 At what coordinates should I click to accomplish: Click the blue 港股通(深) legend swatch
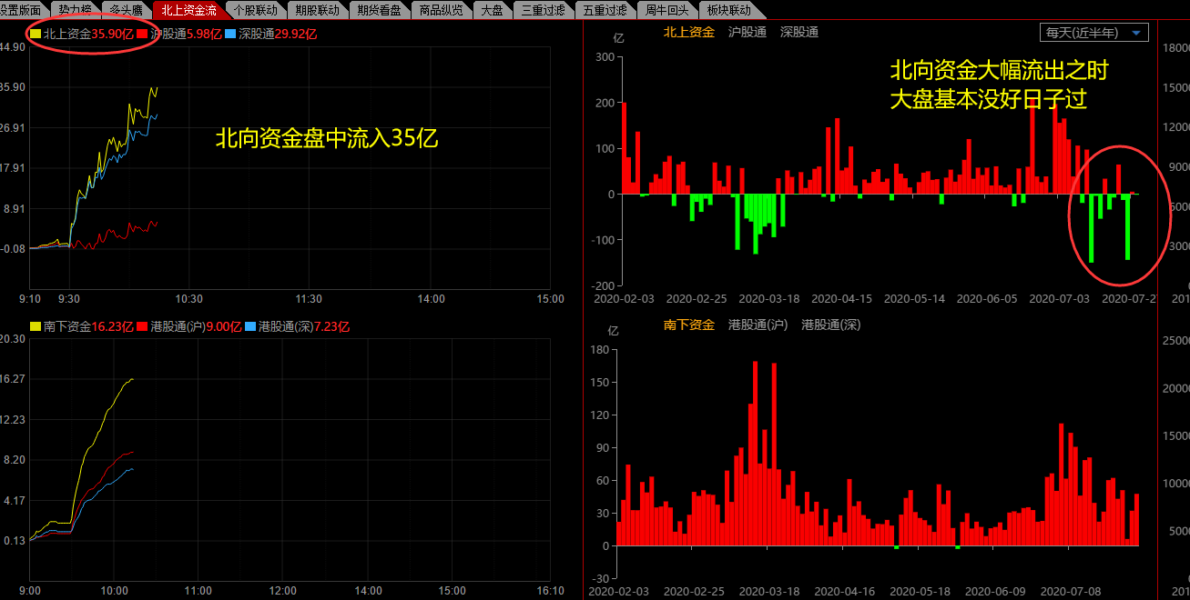pos(250,326)
